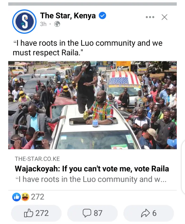Click the laughing haha reaction emoji
This screenshot has height=224, width=185.
(x=25, y=197)
